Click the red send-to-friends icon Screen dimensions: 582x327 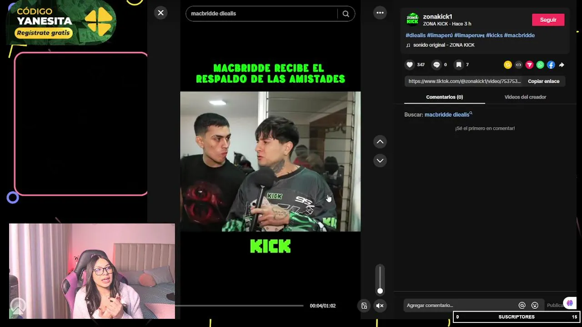tap(529, 65)
